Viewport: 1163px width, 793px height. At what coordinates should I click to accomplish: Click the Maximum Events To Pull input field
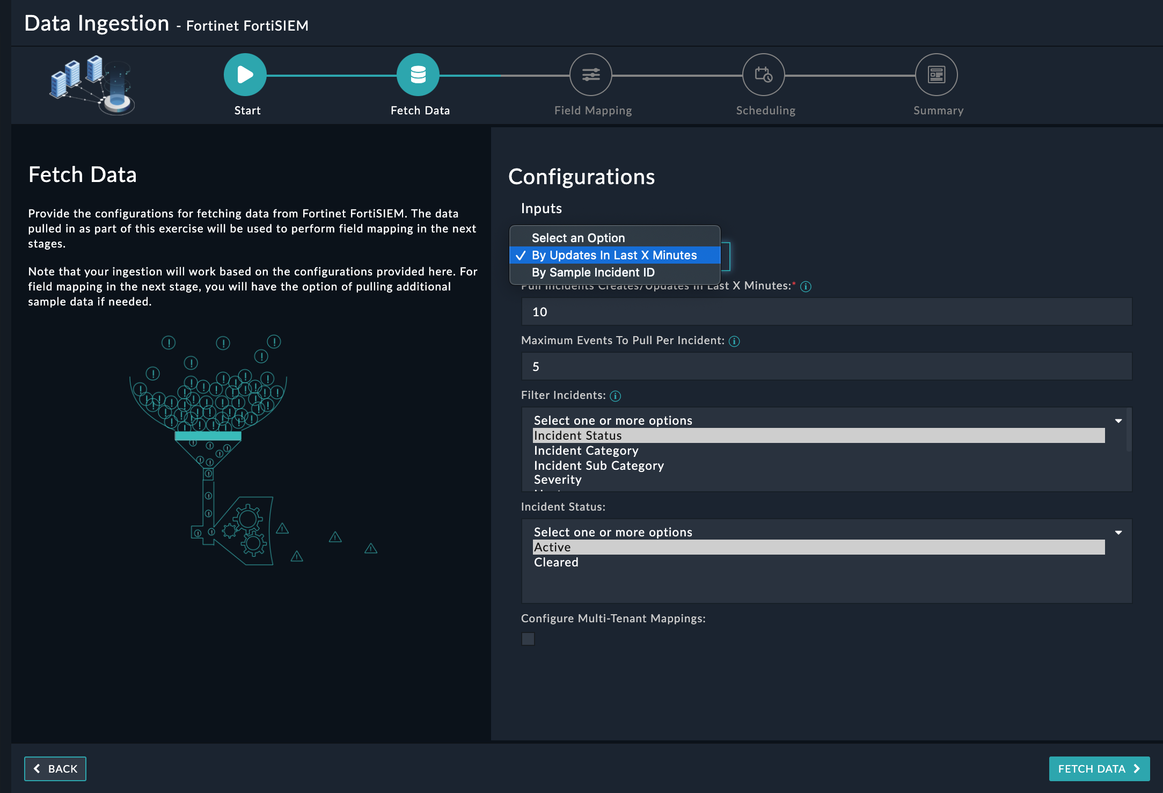(x=826, y=366)
